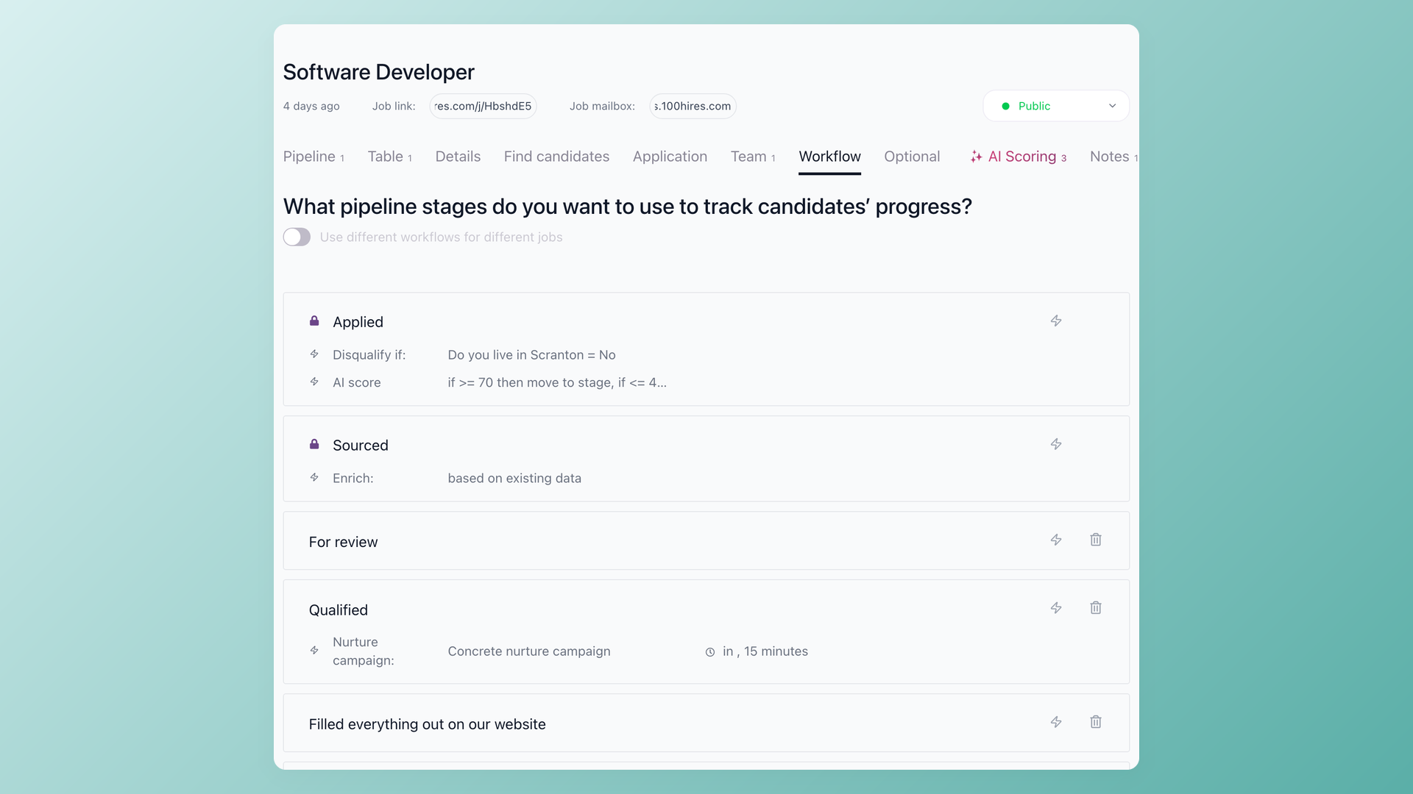
Task: Click the Nurture campaign label
Action: (363, 651)
